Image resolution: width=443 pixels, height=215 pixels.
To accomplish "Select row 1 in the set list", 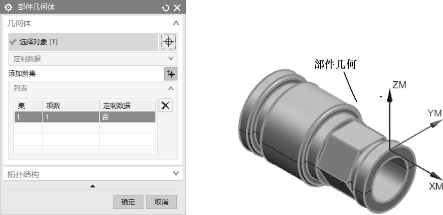I will (85, 117).
